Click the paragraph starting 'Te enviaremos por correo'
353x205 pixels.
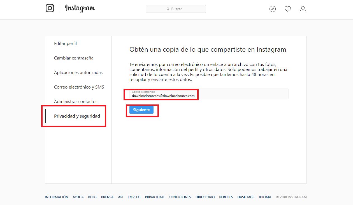pos(208,72)
